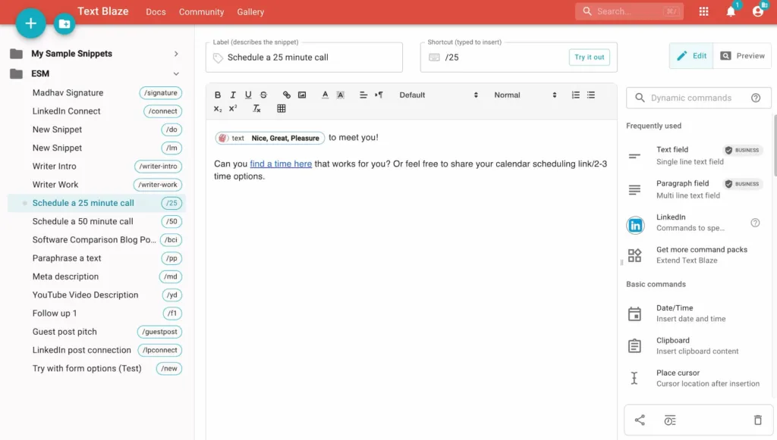Toggle strikethrough formatting in editor toolbar

[x=263, y=95]
